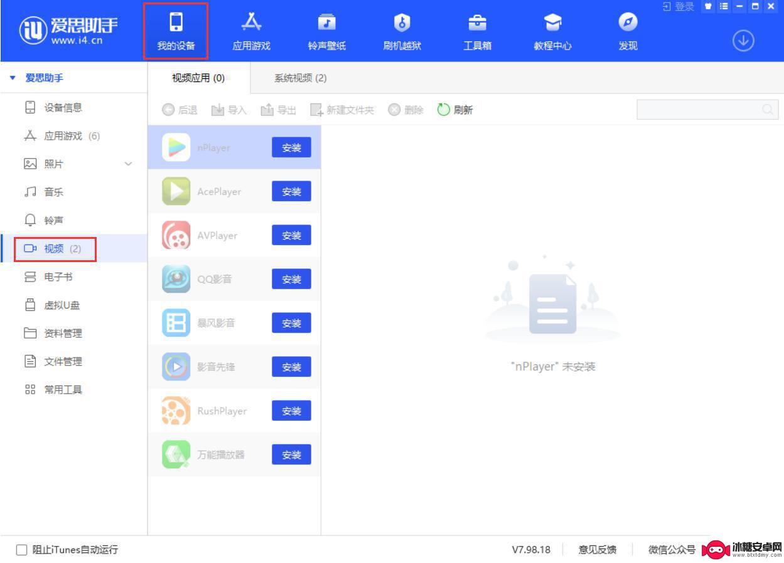This screenshot has height=563, width=784.
Task: Install RushPlayer with 安装 button
Action: 291,411
